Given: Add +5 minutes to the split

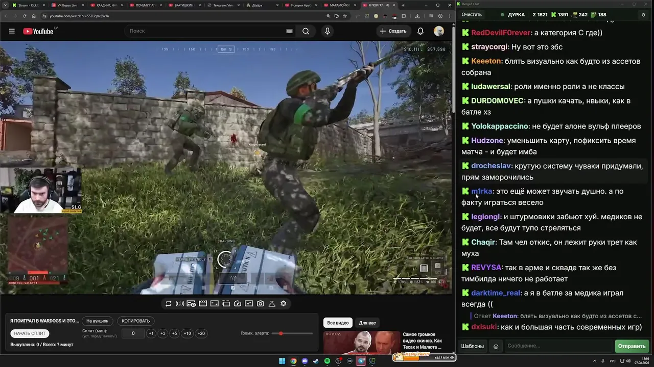Looking at the screenshot, I should (x=175, y=334).
